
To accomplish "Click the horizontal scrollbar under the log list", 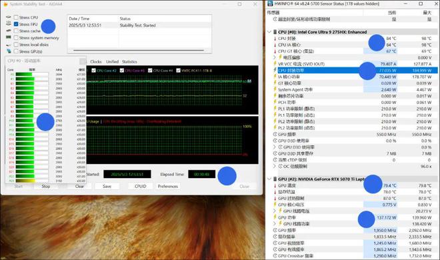I will 139,51.
